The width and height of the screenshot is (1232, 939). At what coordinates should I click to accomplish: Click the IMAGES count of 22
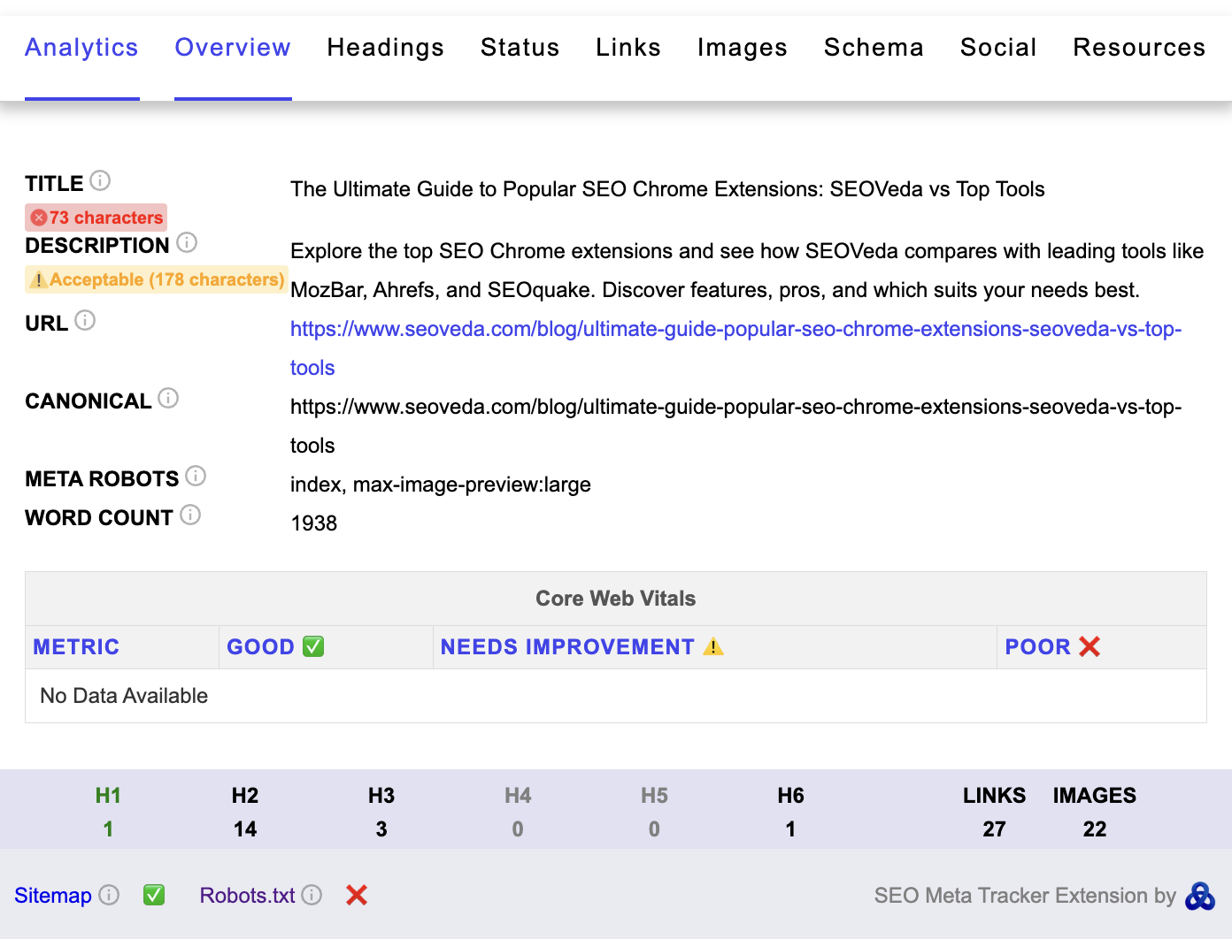1095,829
